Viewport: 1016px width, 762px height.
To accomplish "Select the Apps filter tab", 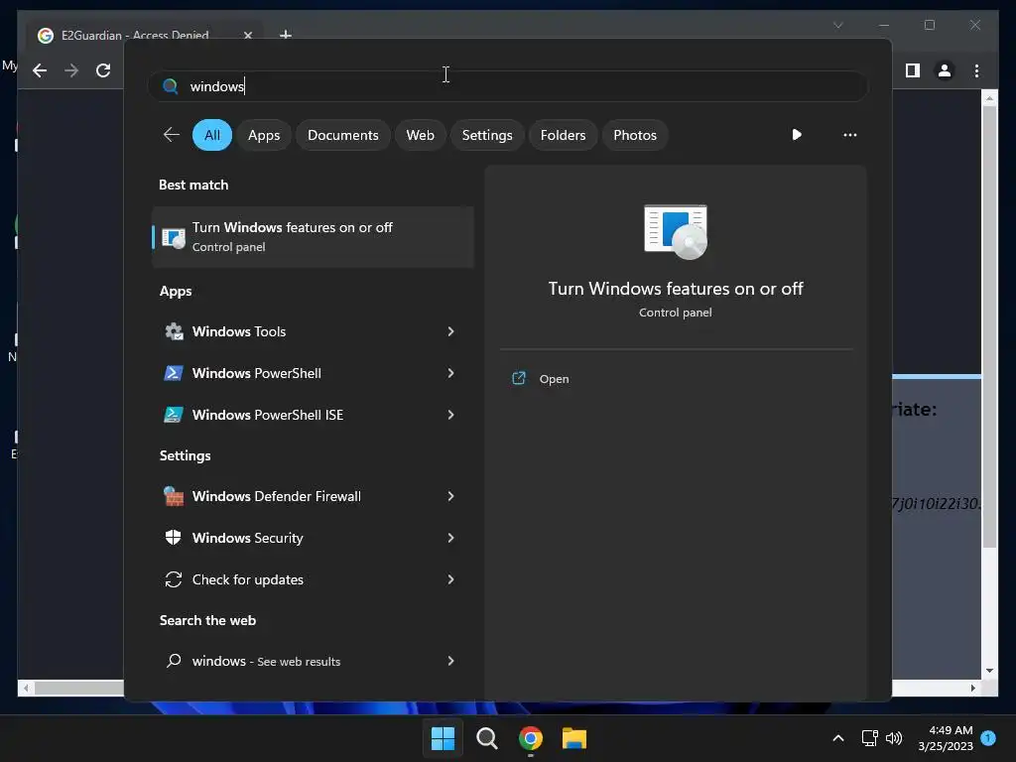I will tap(264, 135).
